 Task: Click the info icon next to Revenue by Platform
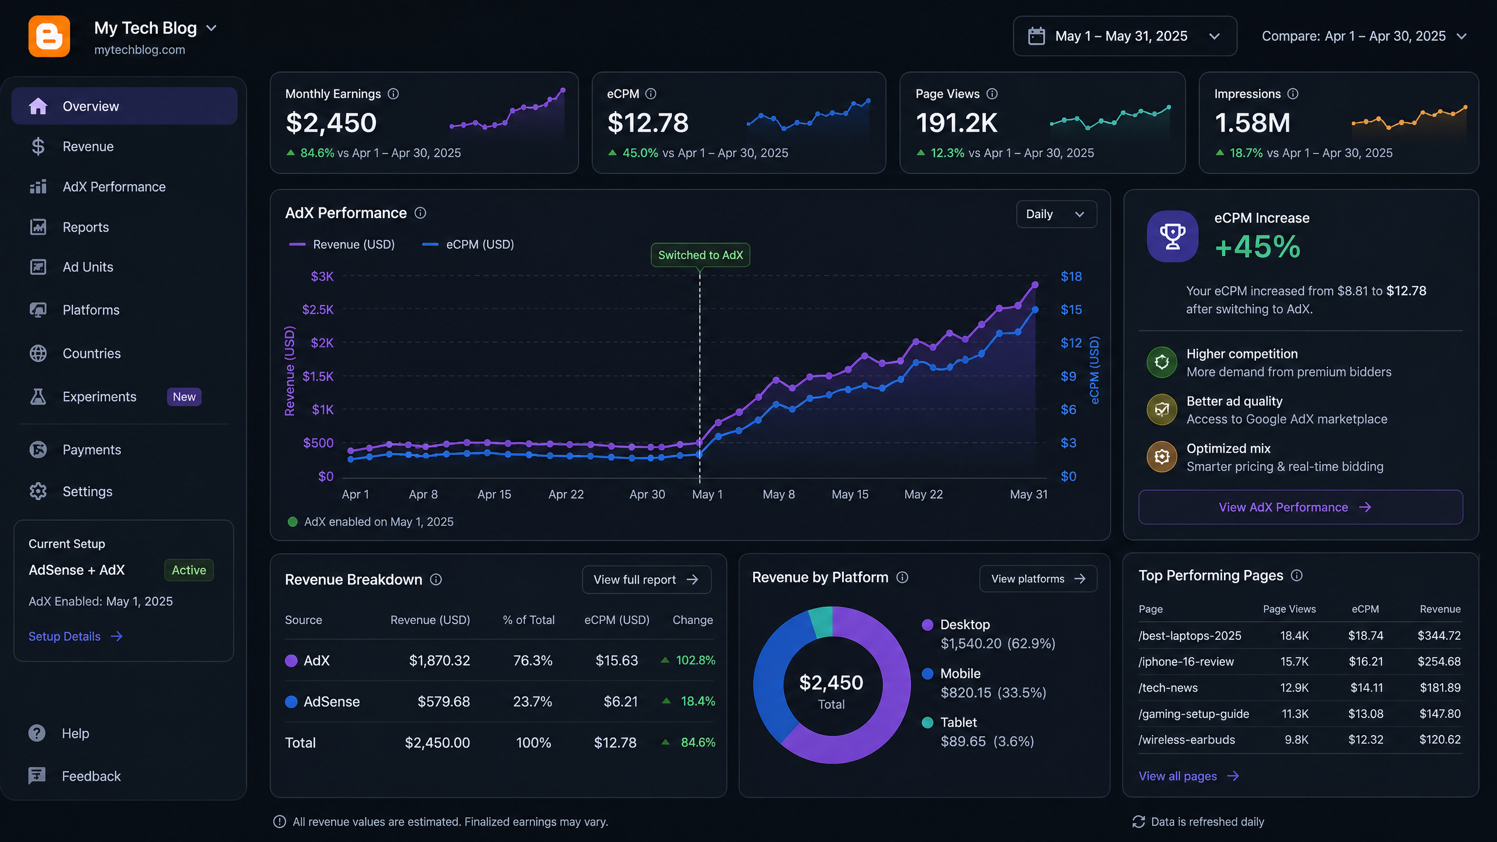coord(902,578)
